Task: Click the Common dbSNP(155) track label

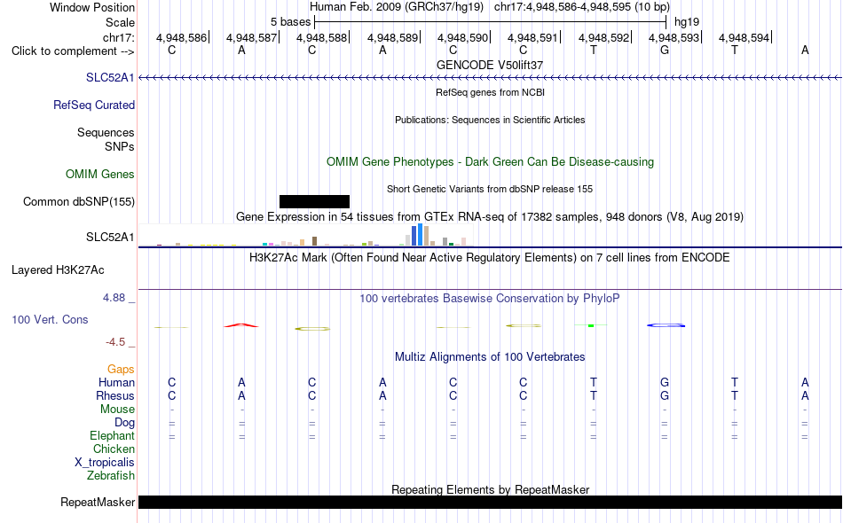Action: [79, 202]
